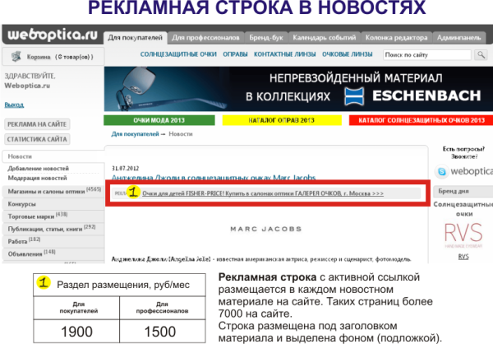The width and height of the screenshot is (493, 344).
Task: Open Колонка редактора tab
Action: (396, 38)
